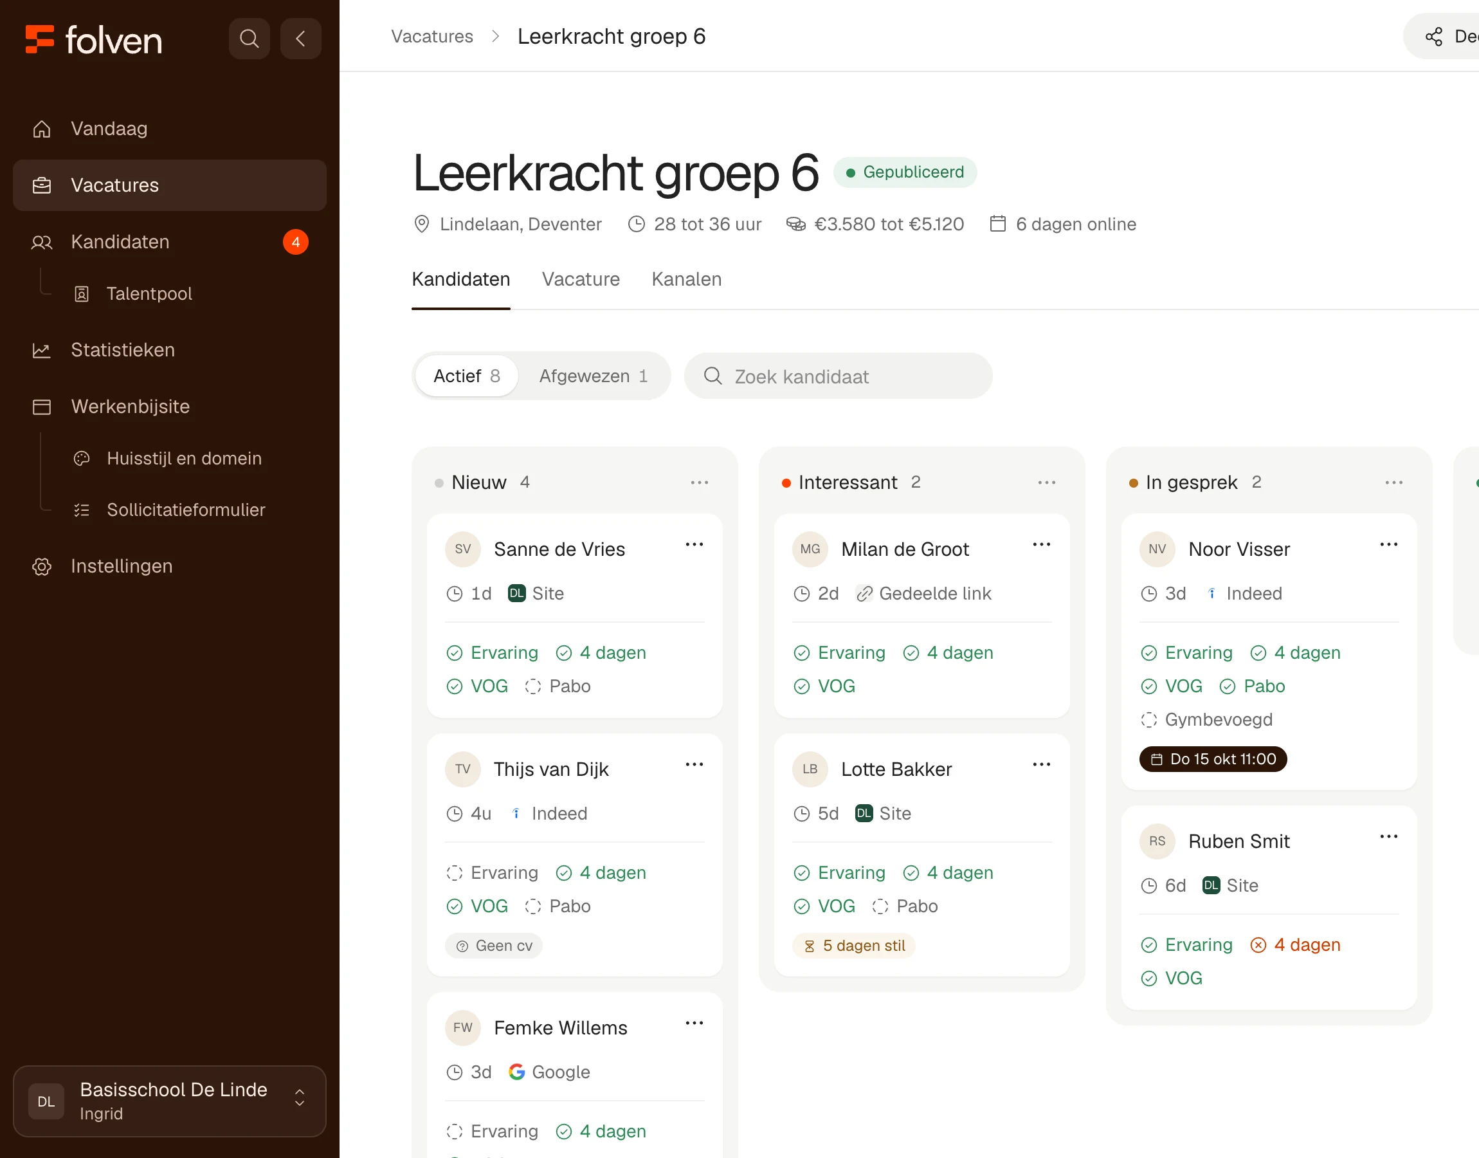The height and width of the screenshot is (1158, 1479).
Task: Open options for Lotte Bakker card
Action: (1041, 764)
